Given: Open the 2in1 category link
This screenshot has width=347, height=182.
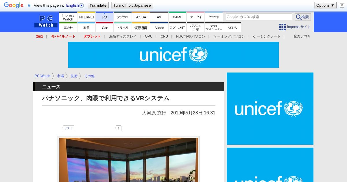Looking at the screenshot, I should (40, 36).
